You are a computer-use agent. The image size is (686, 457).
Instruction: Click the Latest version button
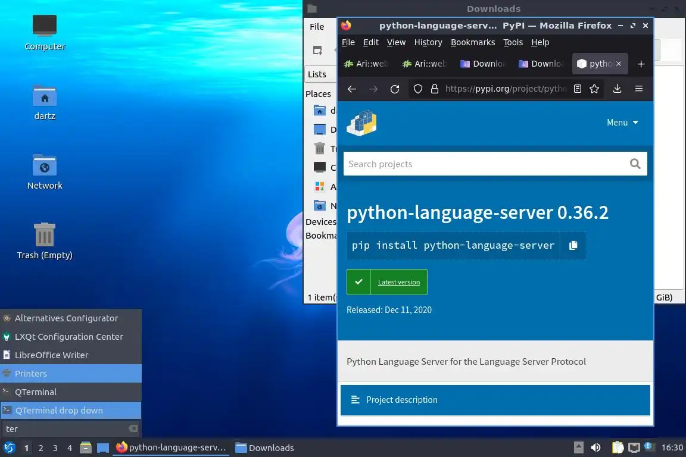point(386,282)
